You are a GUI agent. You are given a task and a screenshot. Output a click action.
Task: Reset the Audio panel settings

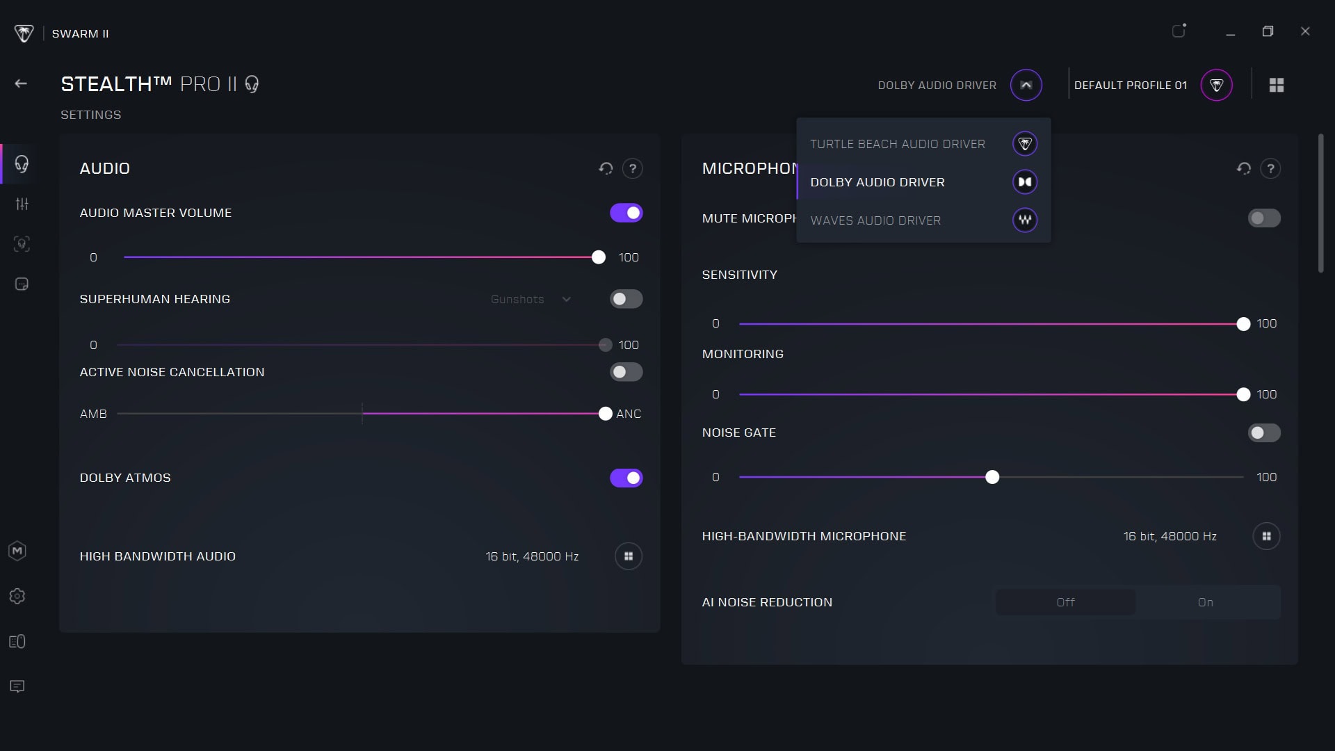(x=606, y=168)
